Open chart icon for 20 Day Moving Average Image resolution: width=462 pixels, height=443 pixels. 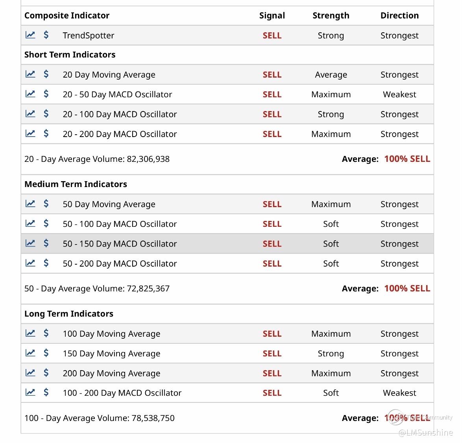(30, 74)
